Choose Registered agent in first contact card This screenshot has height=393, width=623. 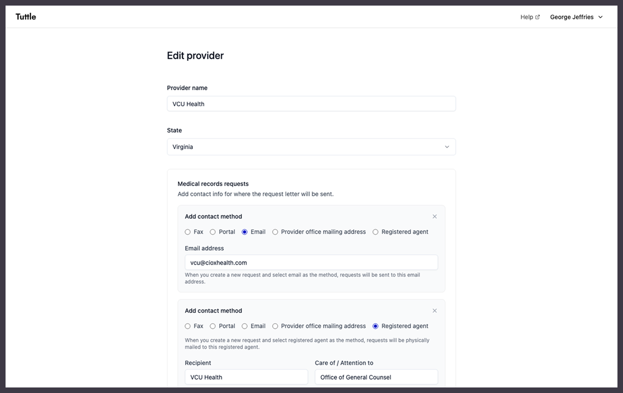click(376, 232)
